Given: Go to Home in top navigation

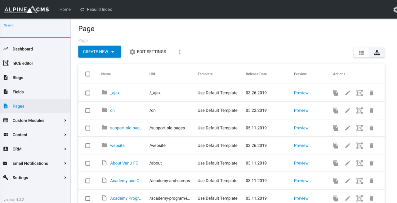Looking at the screenshot, I should 65,9.
